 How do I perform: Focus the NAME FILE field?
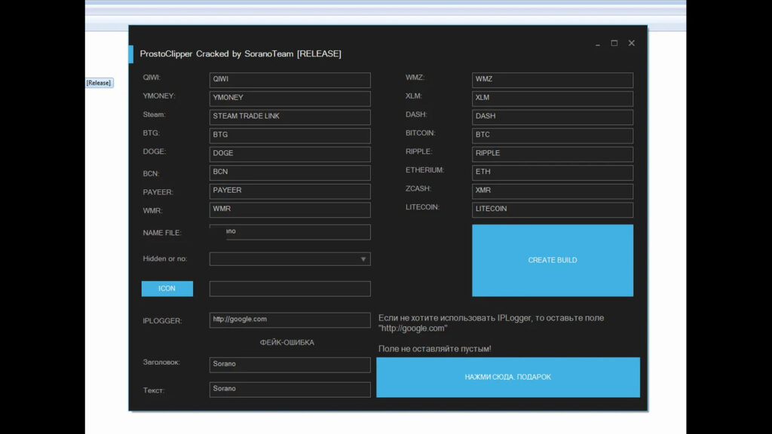pos(289,232)
